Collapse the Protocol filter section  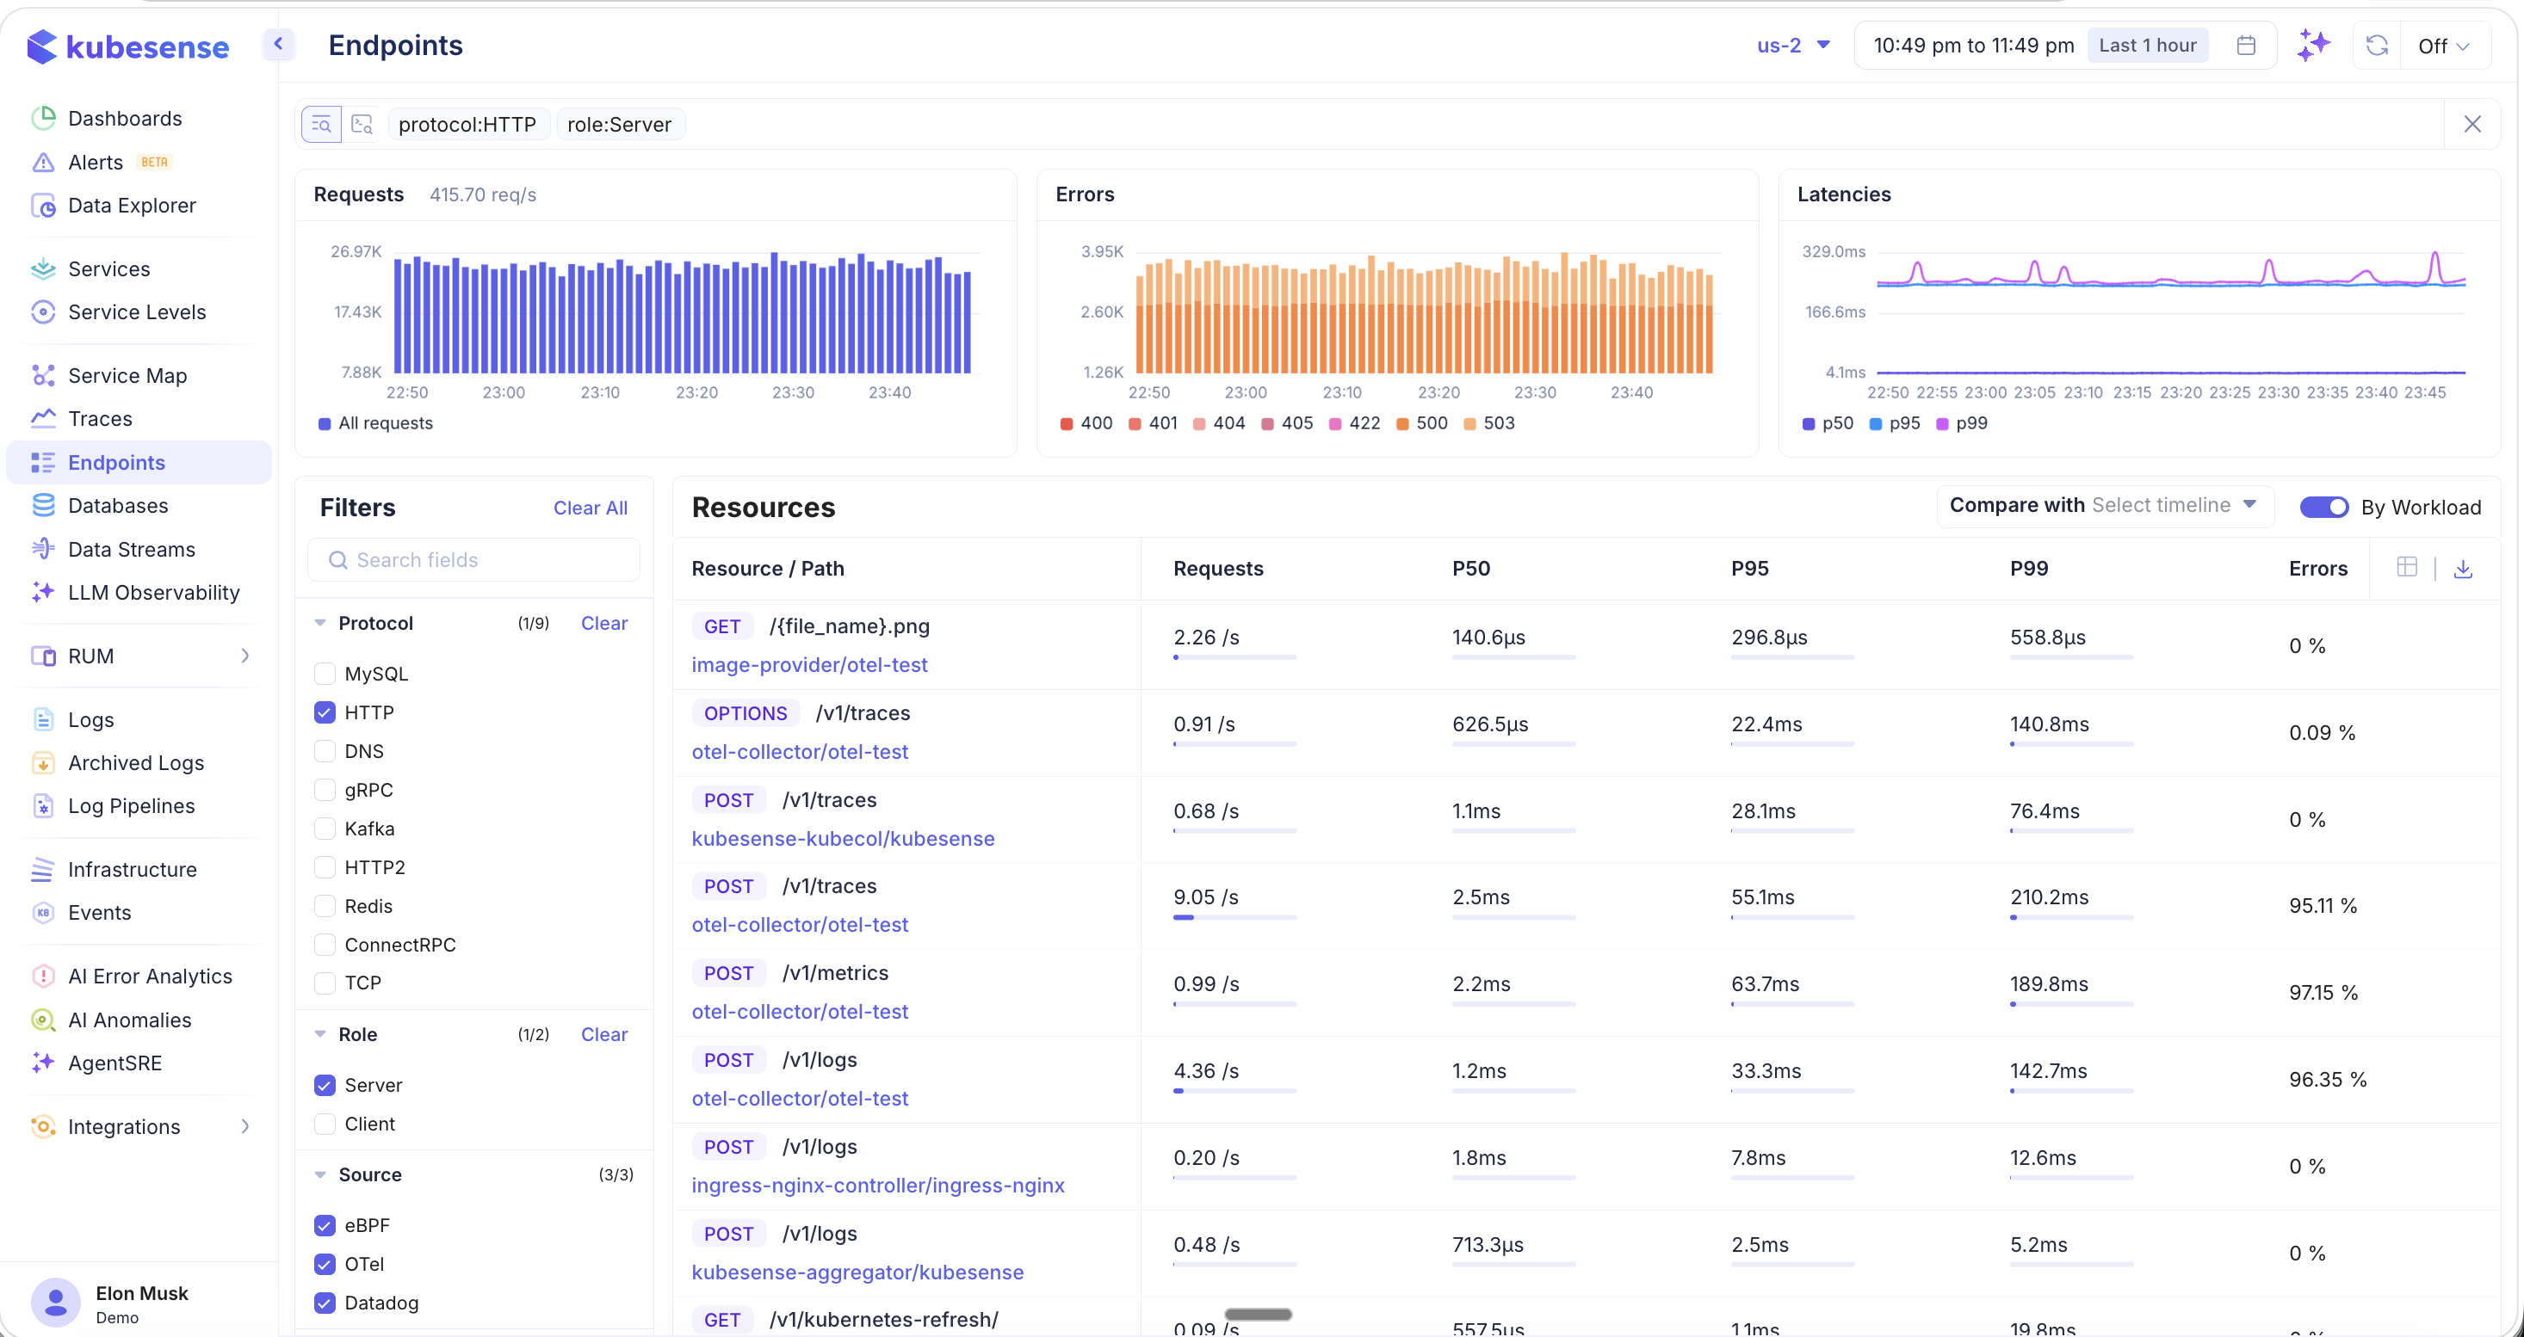pyautogui.click(x=320, y=622)
